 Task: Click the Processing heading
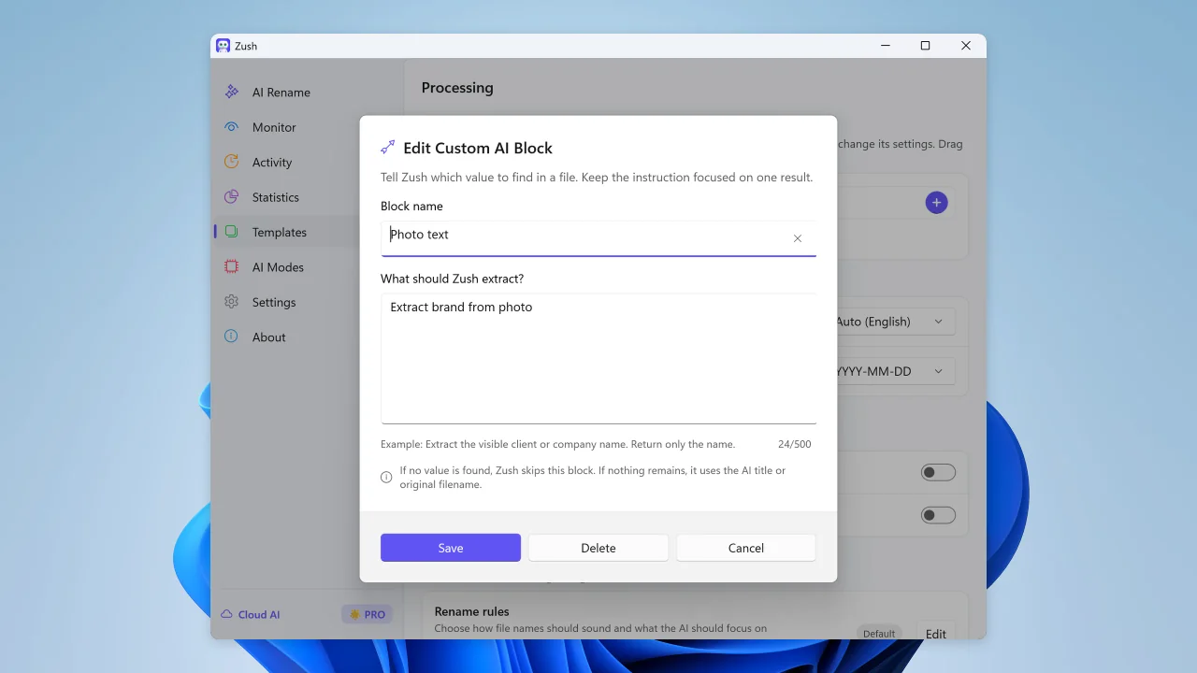click(457, 88)
